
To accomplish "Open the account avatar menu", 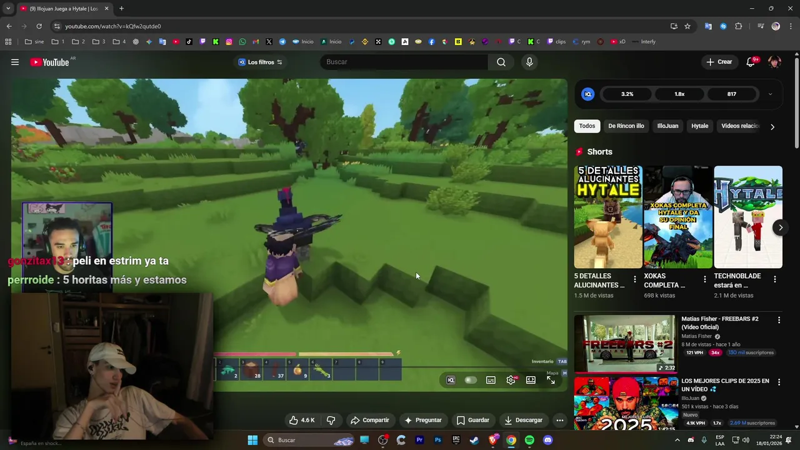I will point(775,62).
